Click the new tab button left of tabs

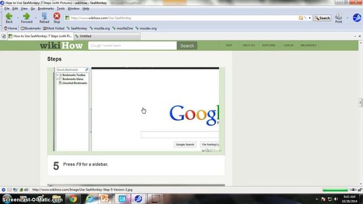click(3, 36)
